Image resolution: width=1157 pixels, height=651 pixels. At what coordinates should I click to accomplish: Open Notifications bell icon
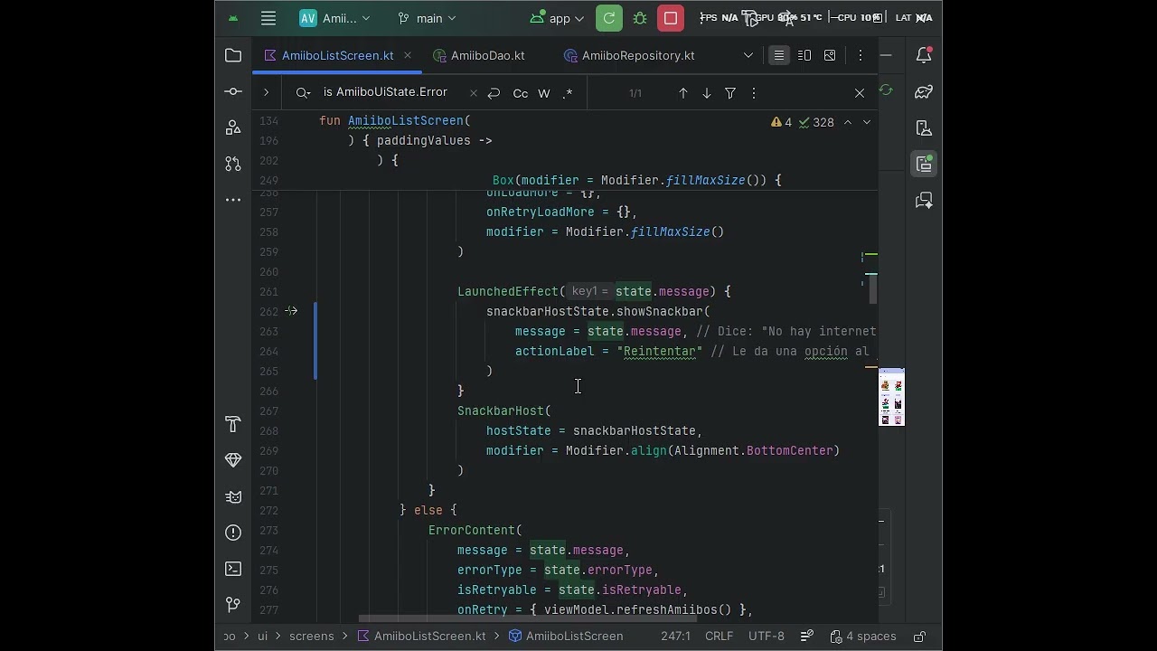[x=924, y=55]
